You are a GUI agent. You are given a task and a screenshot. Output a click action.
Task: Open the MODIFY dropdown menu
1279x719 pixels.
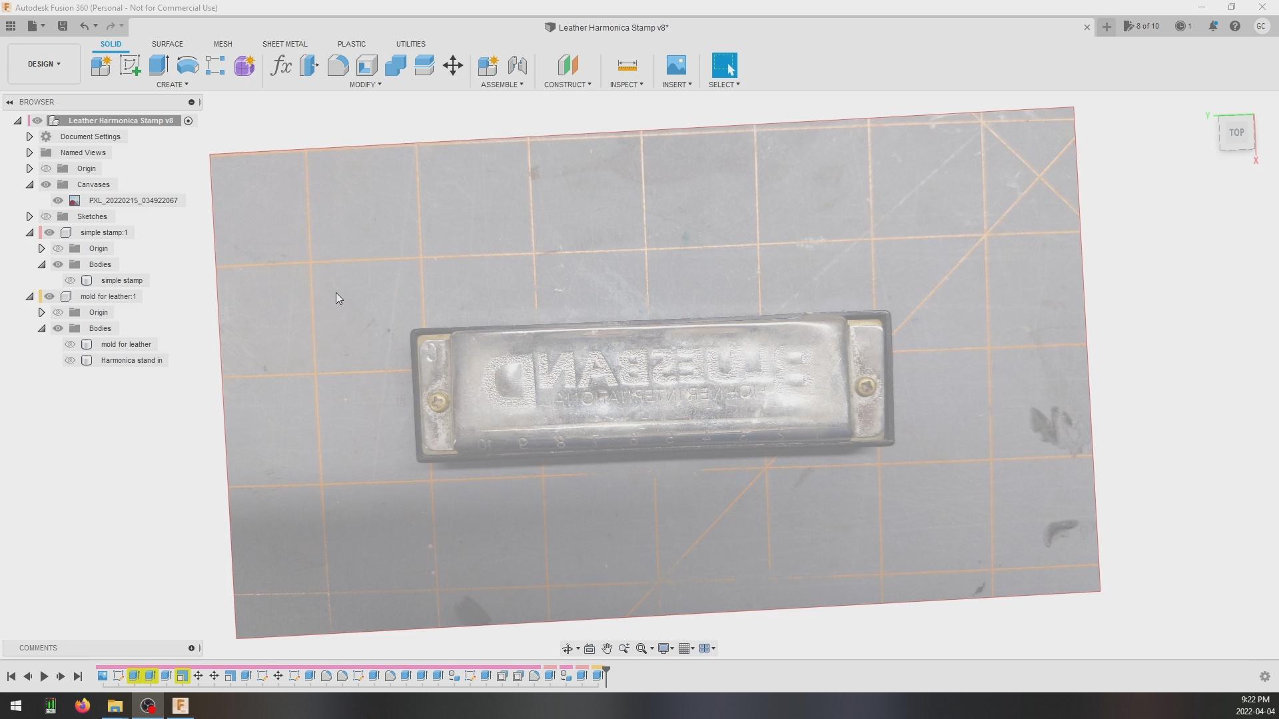[365, 85]
